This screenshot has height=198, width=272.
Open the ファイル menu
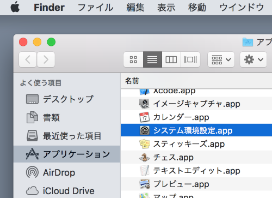click(x=96, y=8)
